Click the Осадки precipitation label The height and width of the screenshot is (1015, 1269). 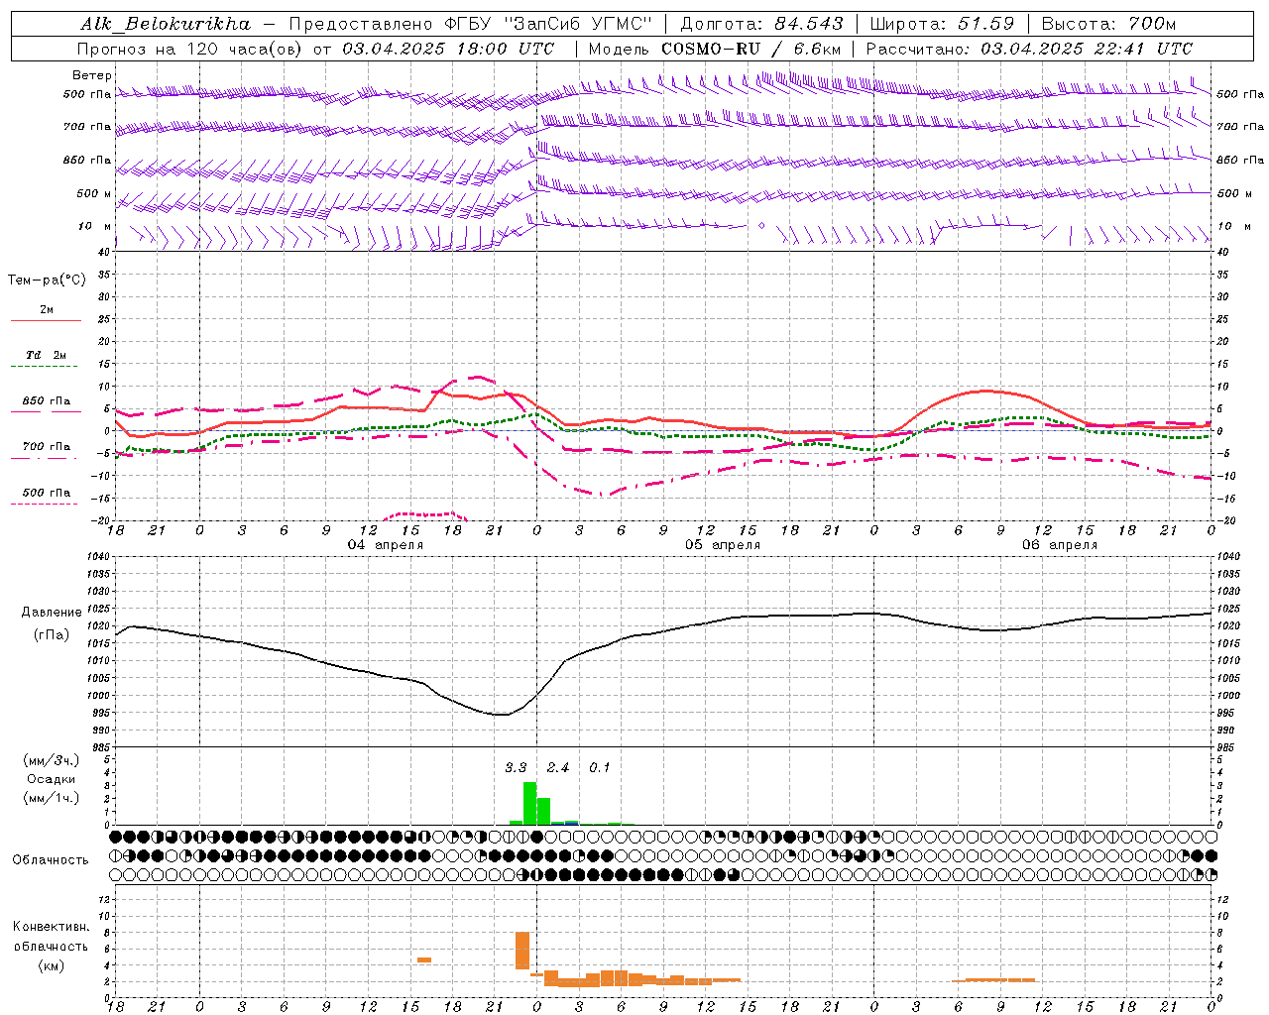pyautogui.click(x=52, y=779)
